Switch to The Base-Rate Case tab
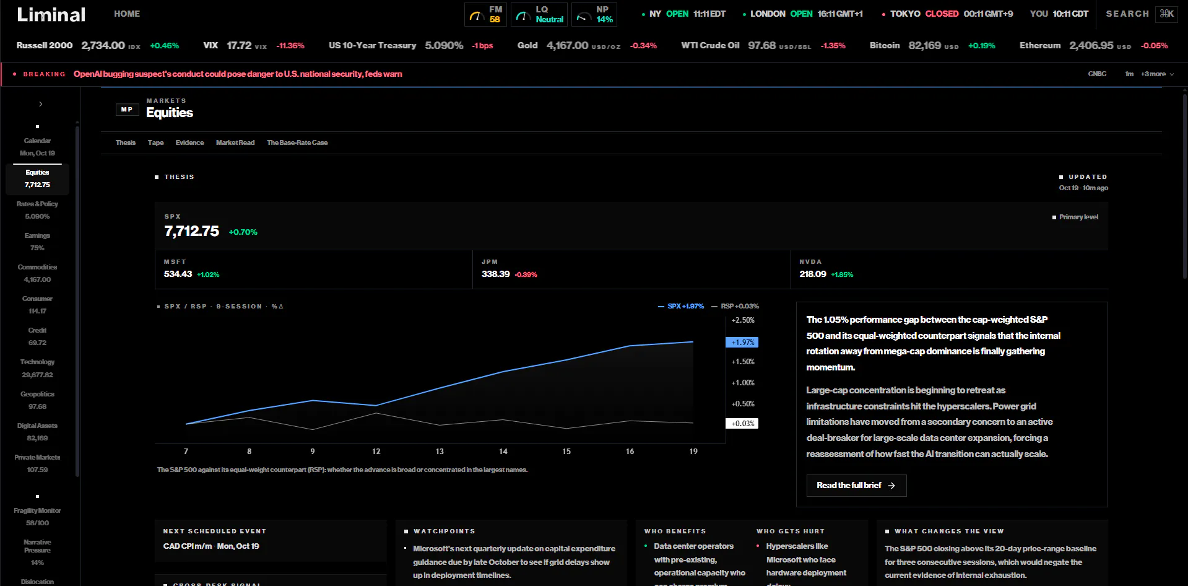 click(297, 142)
